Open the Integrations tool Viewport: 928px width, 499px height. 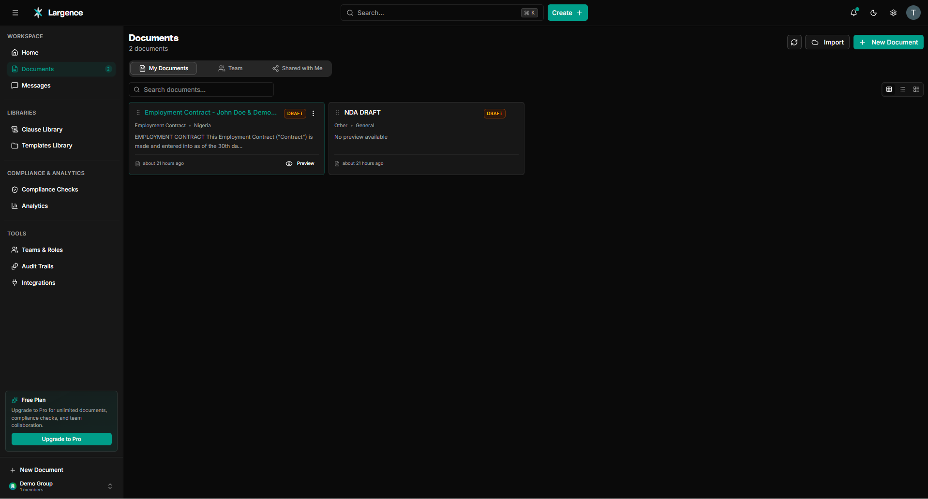(x=38, y=282)
